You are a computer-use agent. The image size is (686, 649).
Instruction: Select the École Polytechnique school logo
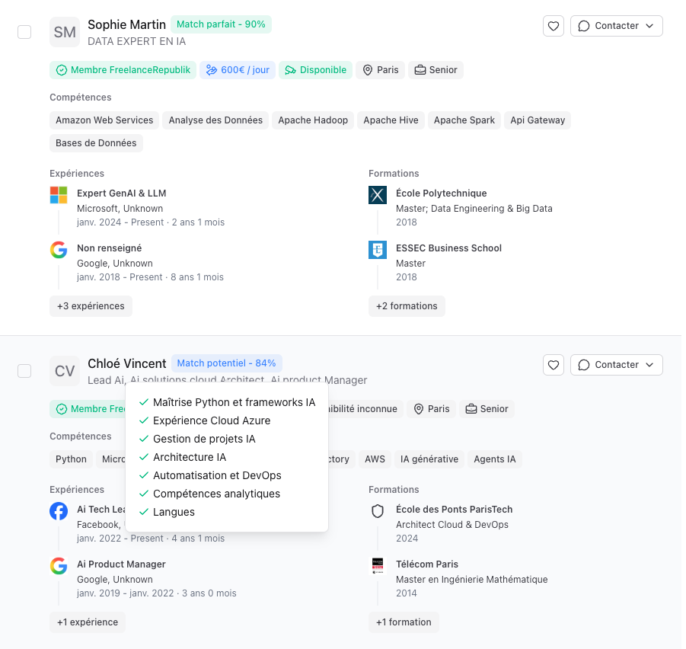[378, 194]
